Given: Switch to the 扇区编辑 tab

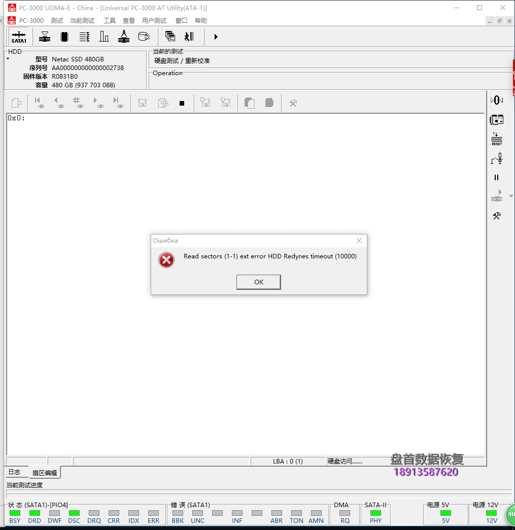Looking at the screenshot, I should coord(45,473).
